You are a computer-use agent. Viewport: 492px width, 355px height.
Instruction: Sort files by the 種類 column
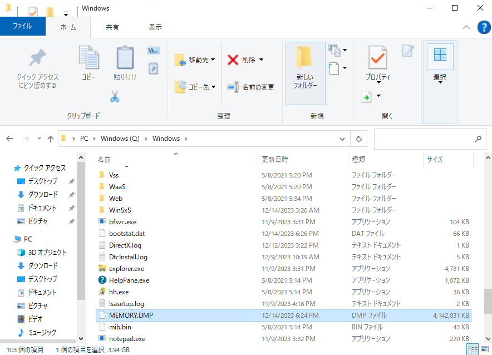[386, 159]
